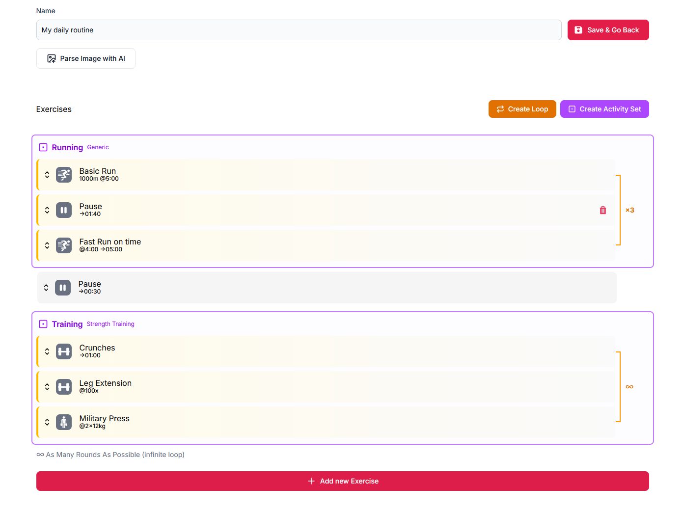This screenshot has height=511, width=683.
Task: Select the Military Press exercise name
Action: click(x=105, y=418)
